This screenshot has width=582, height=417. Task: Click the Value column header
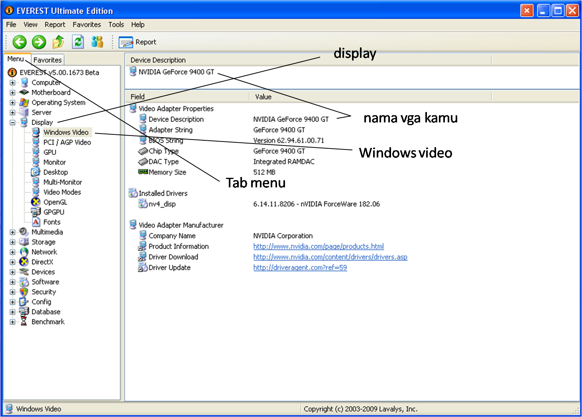pos(371,96)
